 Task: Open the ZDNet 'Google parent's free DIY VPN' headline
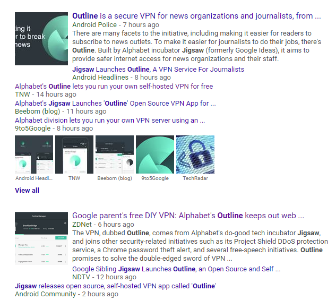point(188,216)
